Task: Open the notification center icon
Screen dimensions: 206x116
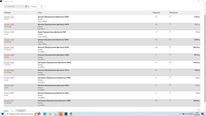Action: point(203,114)
